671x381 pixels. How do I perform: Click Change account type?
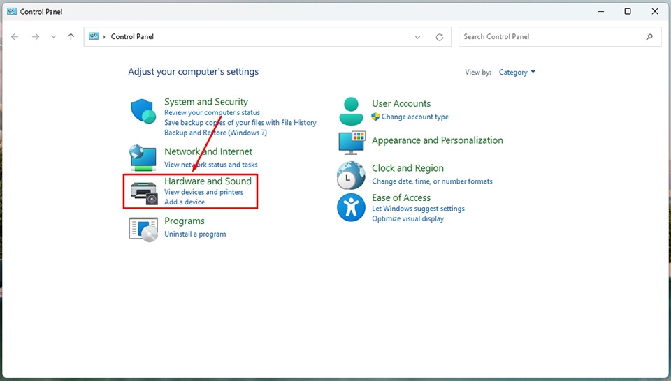[x=415, y=117]
